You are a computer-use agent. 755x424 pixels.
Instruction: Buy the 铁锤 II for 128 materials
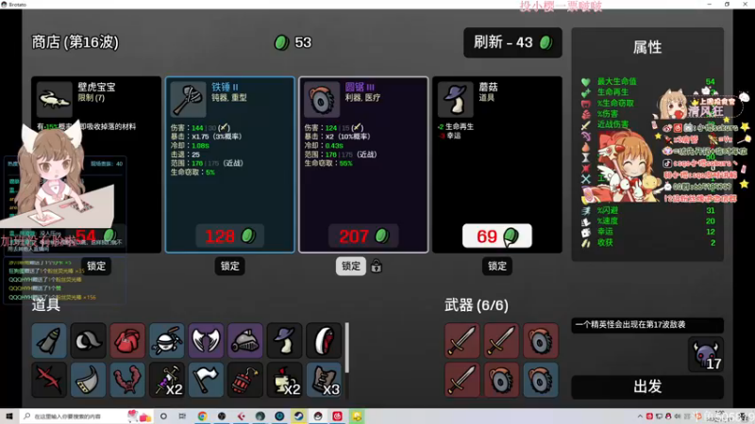click(229, 236)
